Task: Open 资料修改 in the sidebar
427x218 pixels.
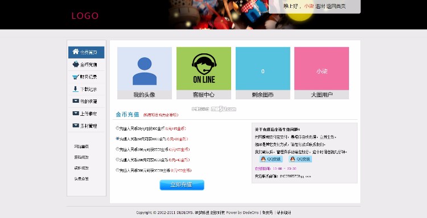Action: pyautogui.click(x=81, y=168)
